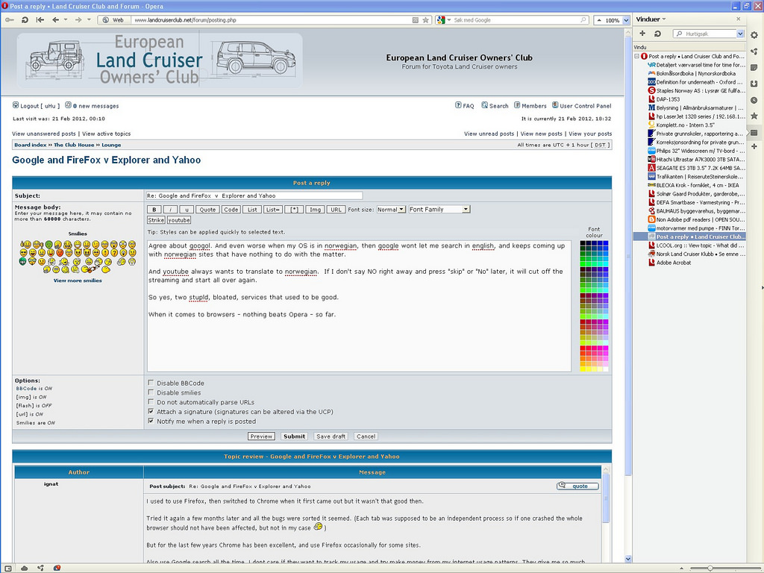Click the quote button on ignat's post
This screenshot has height=573, width=764.
(577, 486)
